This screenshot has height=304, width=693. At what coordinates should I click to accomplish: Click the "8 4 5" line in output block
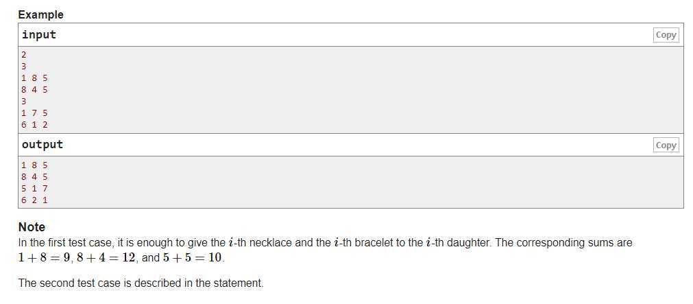click(34, 177)
